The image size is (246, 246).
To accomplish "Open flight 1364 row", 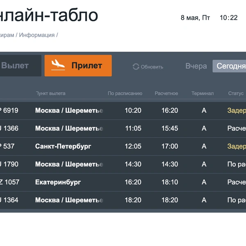I will [123, 200].
